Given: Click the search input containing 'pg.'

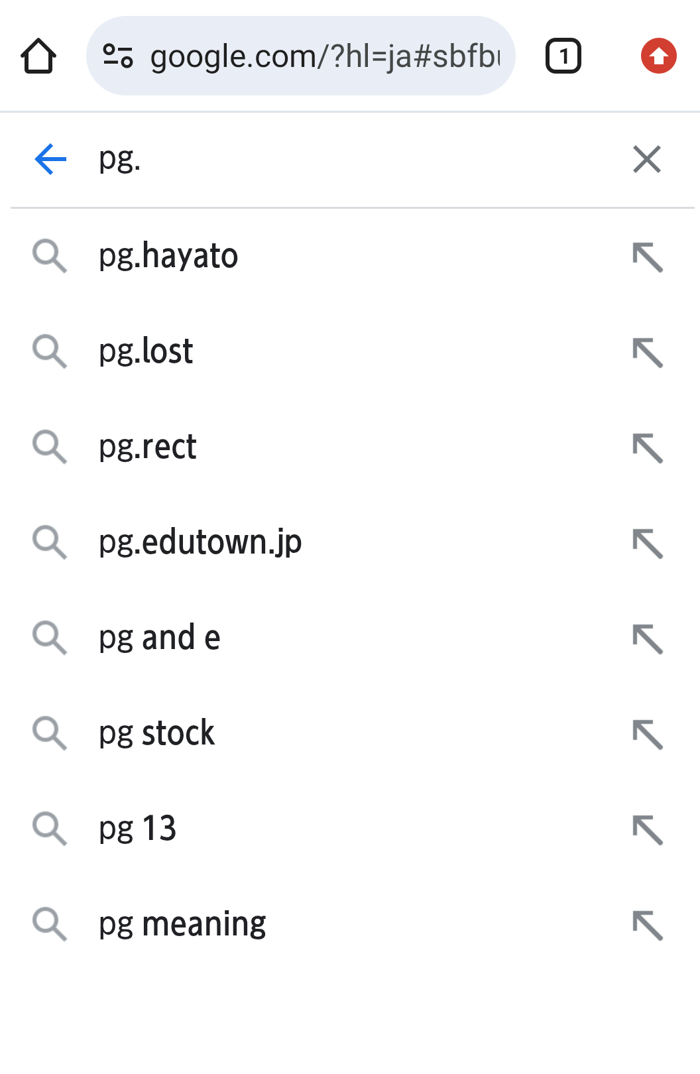Looking at the screenshot, I should pos(331,160).
